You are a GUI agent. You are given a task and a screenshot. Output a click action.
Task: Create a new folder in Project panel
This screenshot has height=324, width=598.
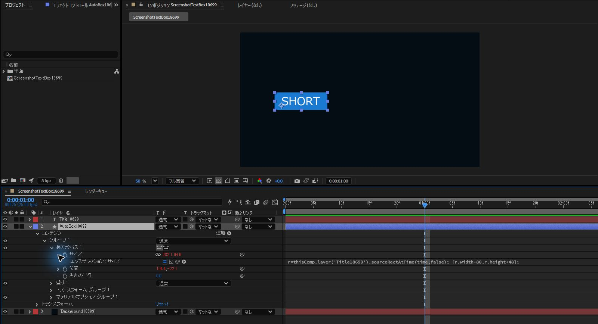point(13,181)
